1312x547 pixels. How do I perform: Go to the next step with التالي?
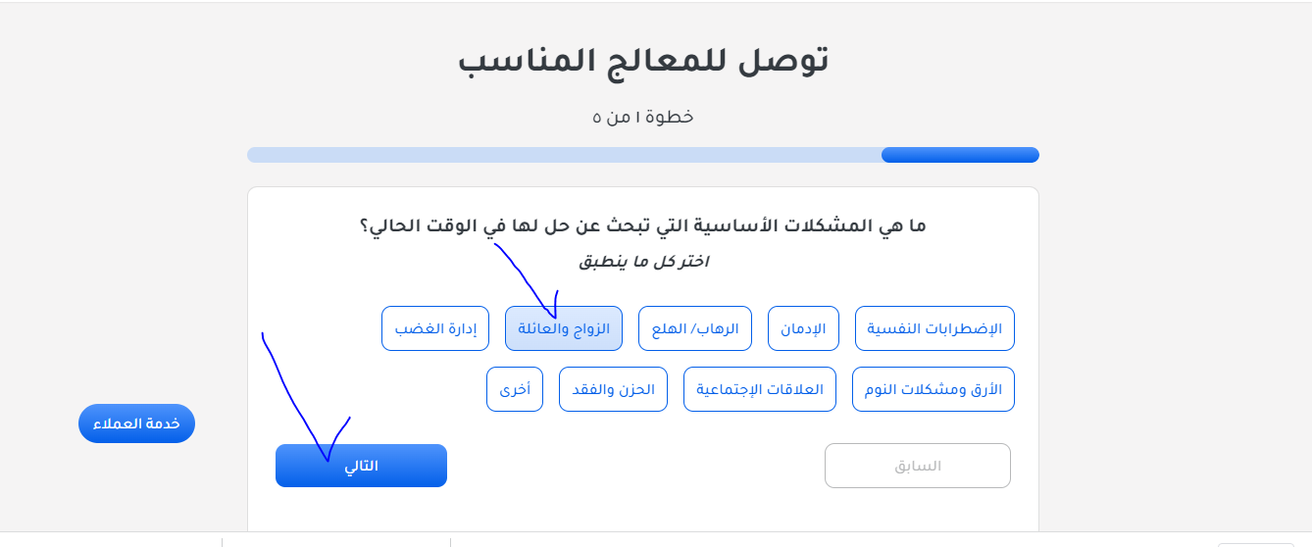pos(361,466)
